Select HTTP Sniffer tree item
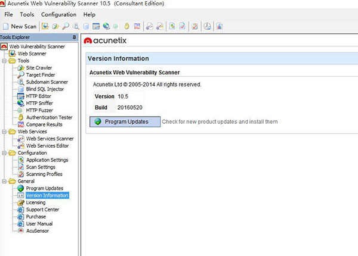Screen dimensions: 358x256 39,103
